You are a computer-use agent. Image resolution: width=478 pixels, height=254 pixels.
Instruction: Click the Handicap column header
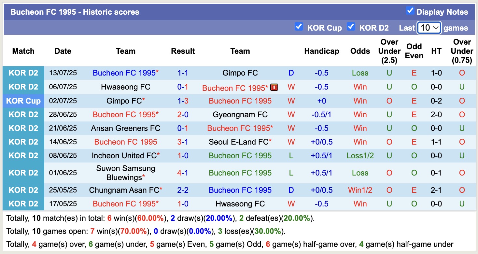click(x=322, y=51)
